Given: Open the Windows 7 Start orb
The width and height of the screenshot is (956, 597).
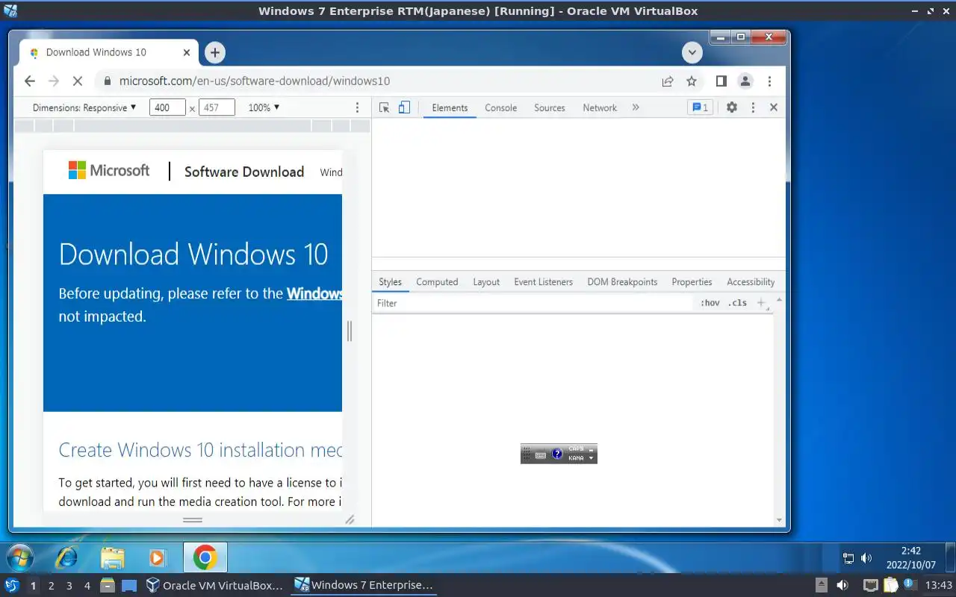Looking at the screenshot, I should coord(19,557).
